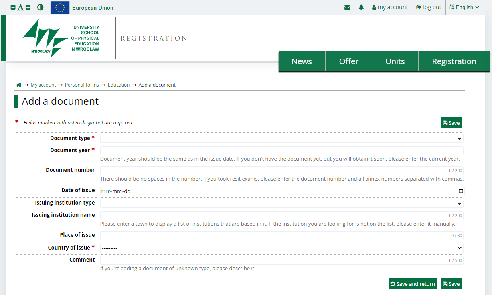Open My account breadcrumb link

[x=43, y=85]
